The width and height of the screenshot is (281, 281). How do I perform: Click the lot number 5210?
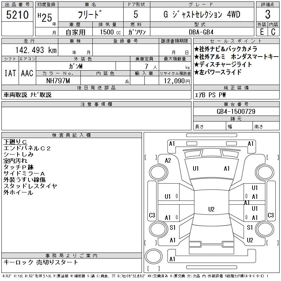(17, 15)
